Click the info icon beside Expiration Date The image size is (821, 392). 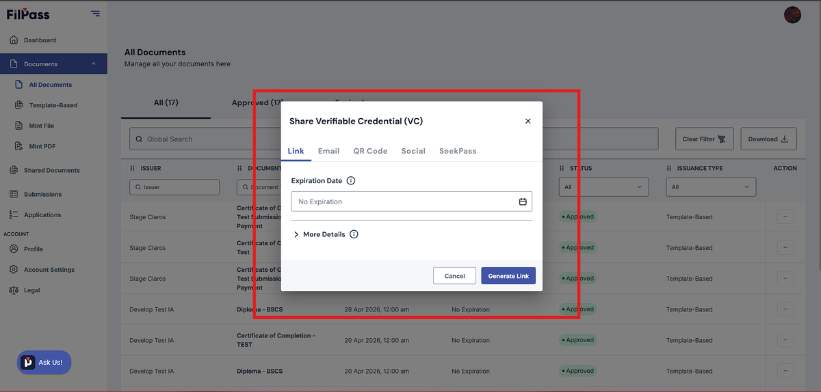351,181
